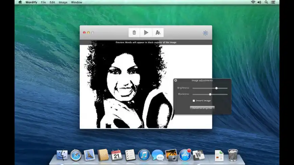Enable the Invert image checkbox

point(194,101)
